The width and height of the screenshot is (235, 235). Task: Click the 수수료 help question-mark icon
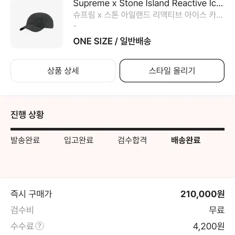[x=40, y=226]
